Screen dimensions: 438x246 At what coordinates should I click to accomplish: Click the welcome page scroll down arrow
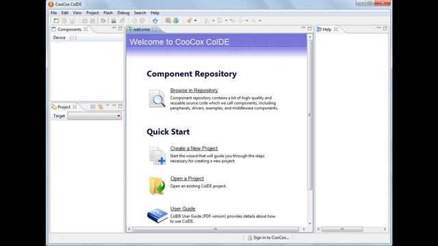(x=309, y=223)
